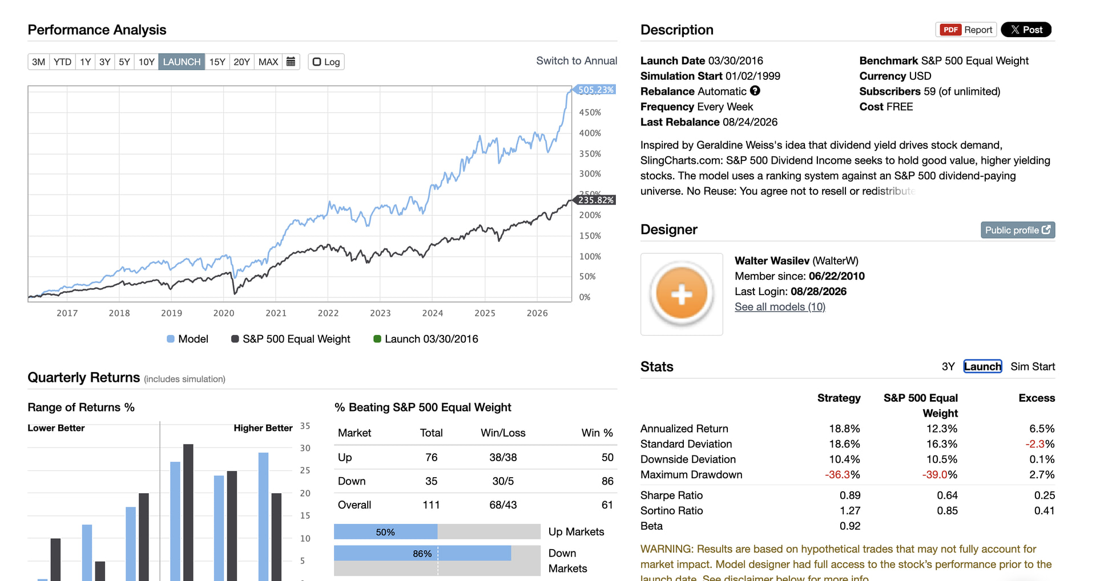
Task: Click the Subscribers 59 (of unlimited) text
Action: (x=930, y=91)
